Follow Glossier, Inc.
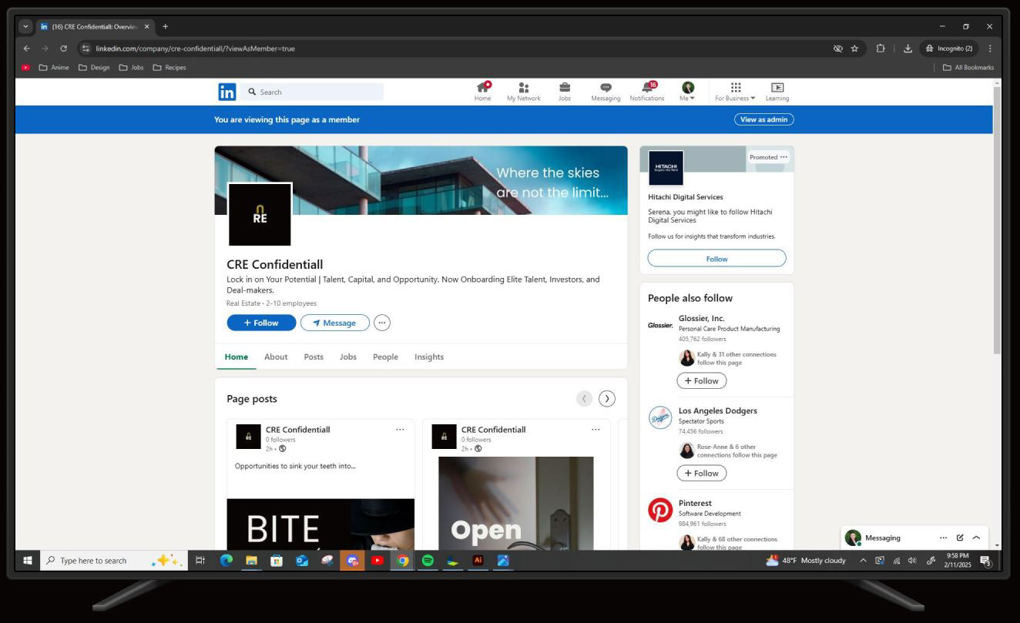This screenshot has height=623, width=1020. coord(701,380)
